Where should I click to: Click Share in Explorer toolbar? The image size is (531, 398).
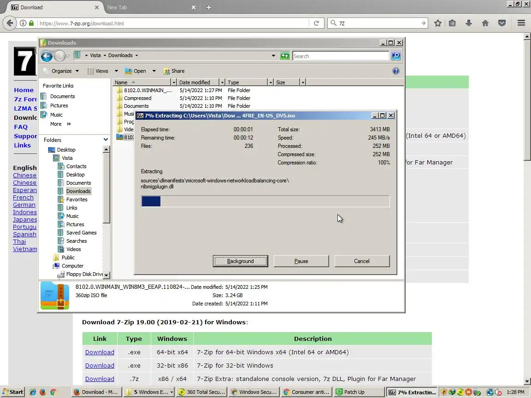[174, 71]
